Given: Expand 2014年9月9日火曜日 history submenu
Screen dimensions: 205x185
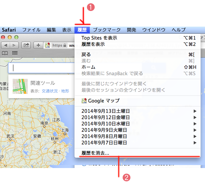Looking at the screenshot, I should click(138, 130).
